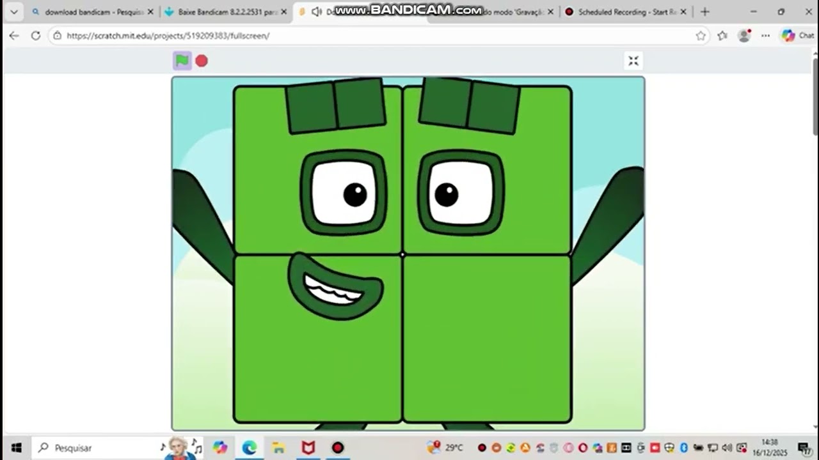Close the 'download bandicam' tab
The height and width of the screenshot is (460, 819).
[151, 12]
